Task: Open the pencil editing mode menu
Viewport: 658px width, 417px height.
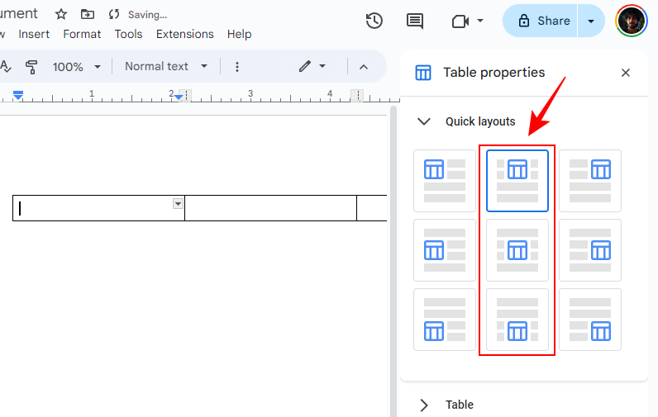Action: click(x=312, y=66)
